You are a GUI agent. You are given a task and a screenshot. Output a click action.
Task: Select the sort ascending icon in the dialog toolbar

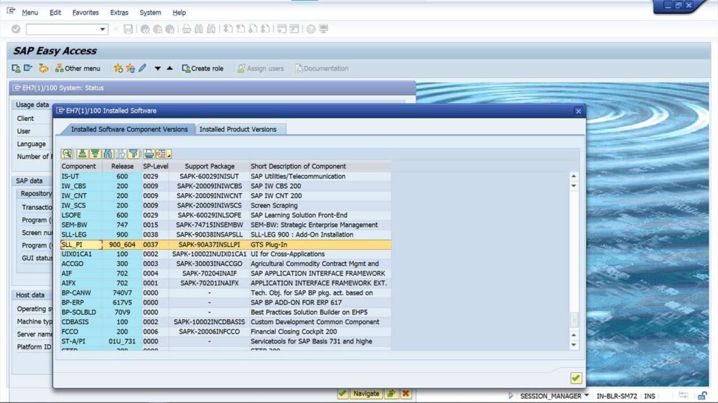tap(83, 153)
